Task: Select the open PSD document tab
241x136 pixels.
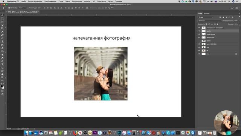Action: click(23, 12)
